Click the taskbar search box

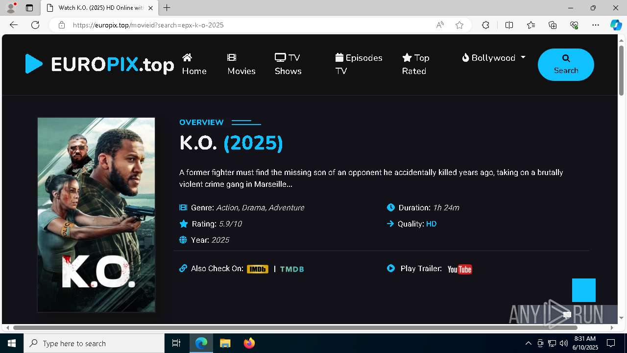[x=94, y=343]
